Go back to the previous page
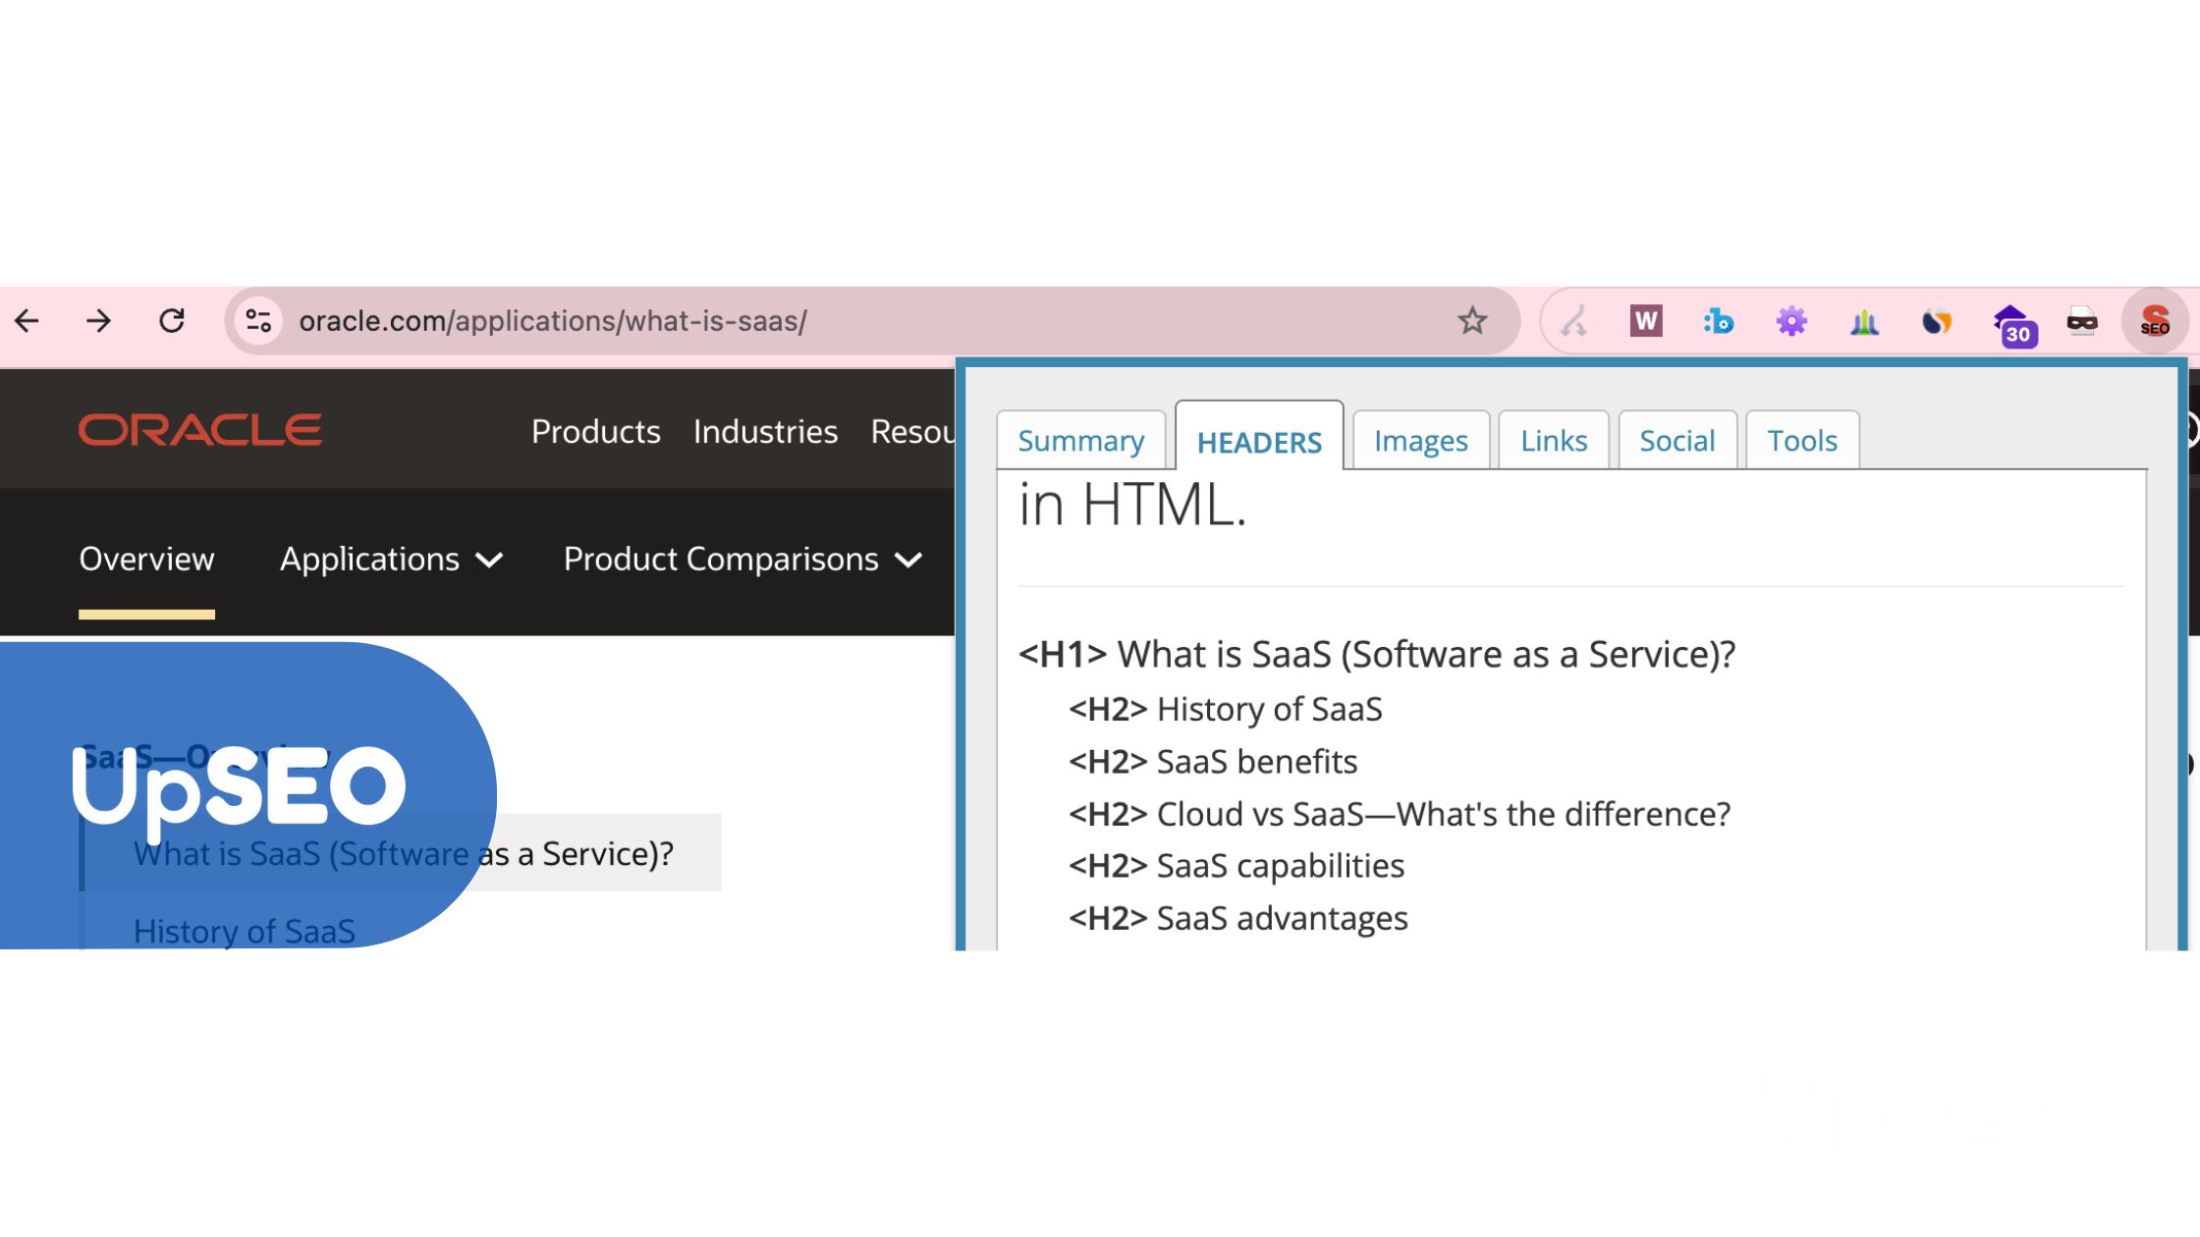 coord(27,321)
